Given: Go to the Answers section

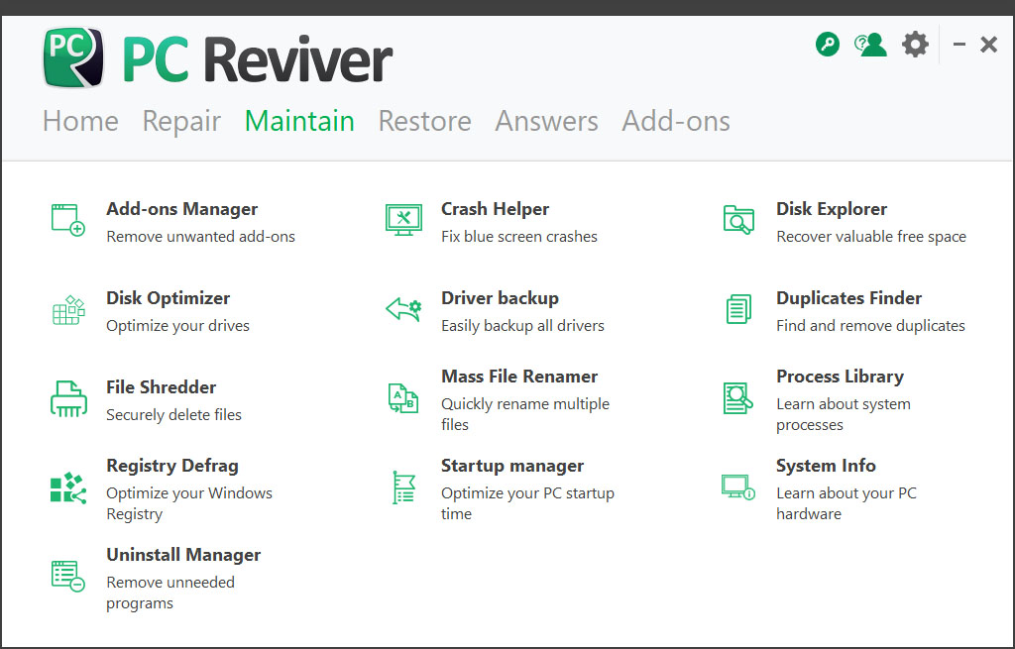Looking at the screenshot, I should 546,121.
